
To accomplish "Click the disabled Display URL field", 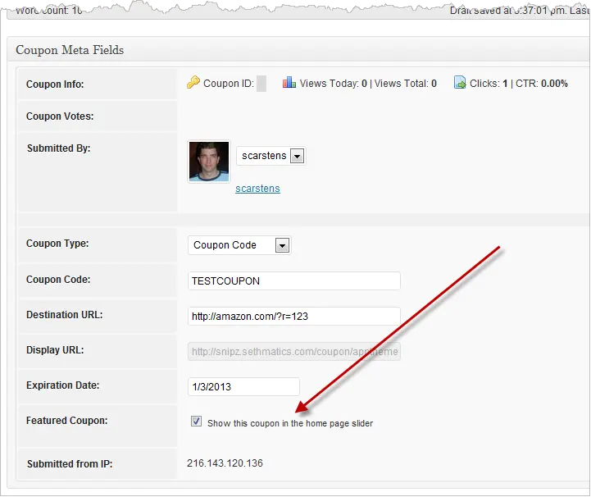I will tap(294, 352).
